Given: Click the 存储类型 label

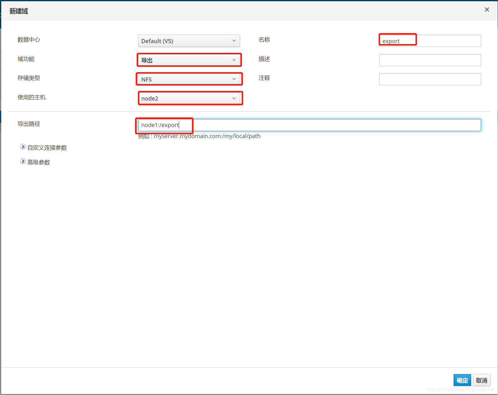Looking at the screenshot, I should 29,78.
